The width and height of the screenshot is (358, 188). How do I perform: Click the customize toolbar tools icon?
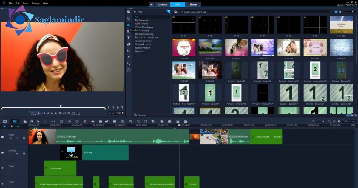tap(31, 121)
